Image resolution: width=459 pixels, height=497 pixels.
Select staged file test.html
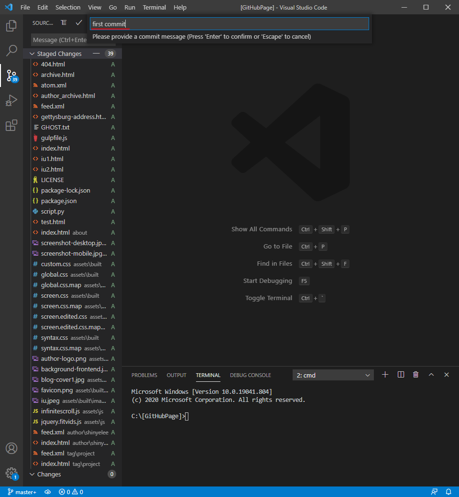click(53, 222)
